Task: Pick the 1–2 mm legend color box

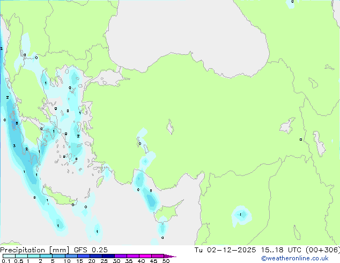Action: point(34,256)
